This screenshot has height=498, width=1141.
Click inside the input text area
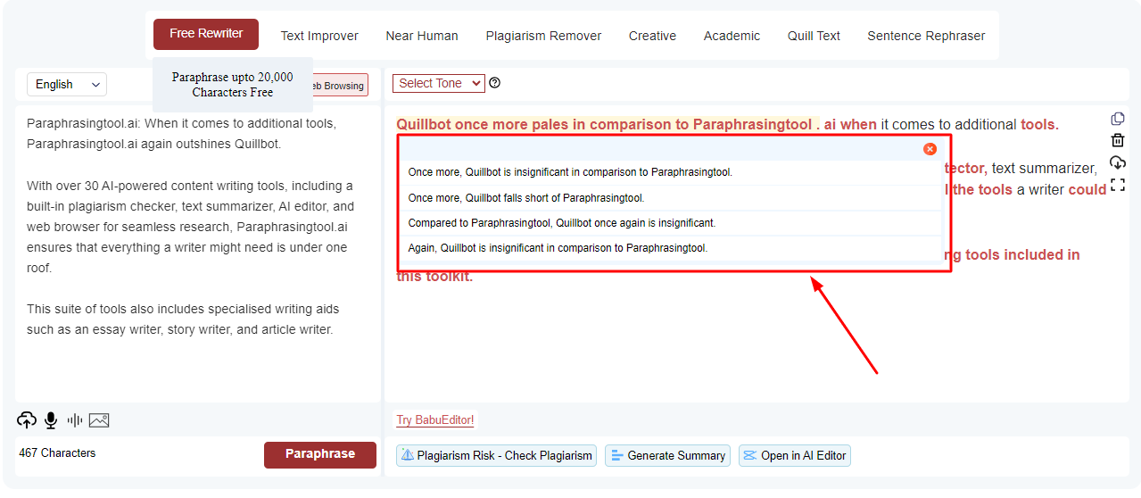tap(198, 253)
